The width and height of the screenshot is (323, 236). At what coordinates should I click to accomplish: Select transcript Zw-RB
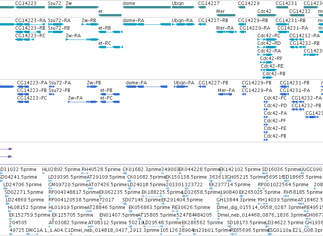coord(89,21)
